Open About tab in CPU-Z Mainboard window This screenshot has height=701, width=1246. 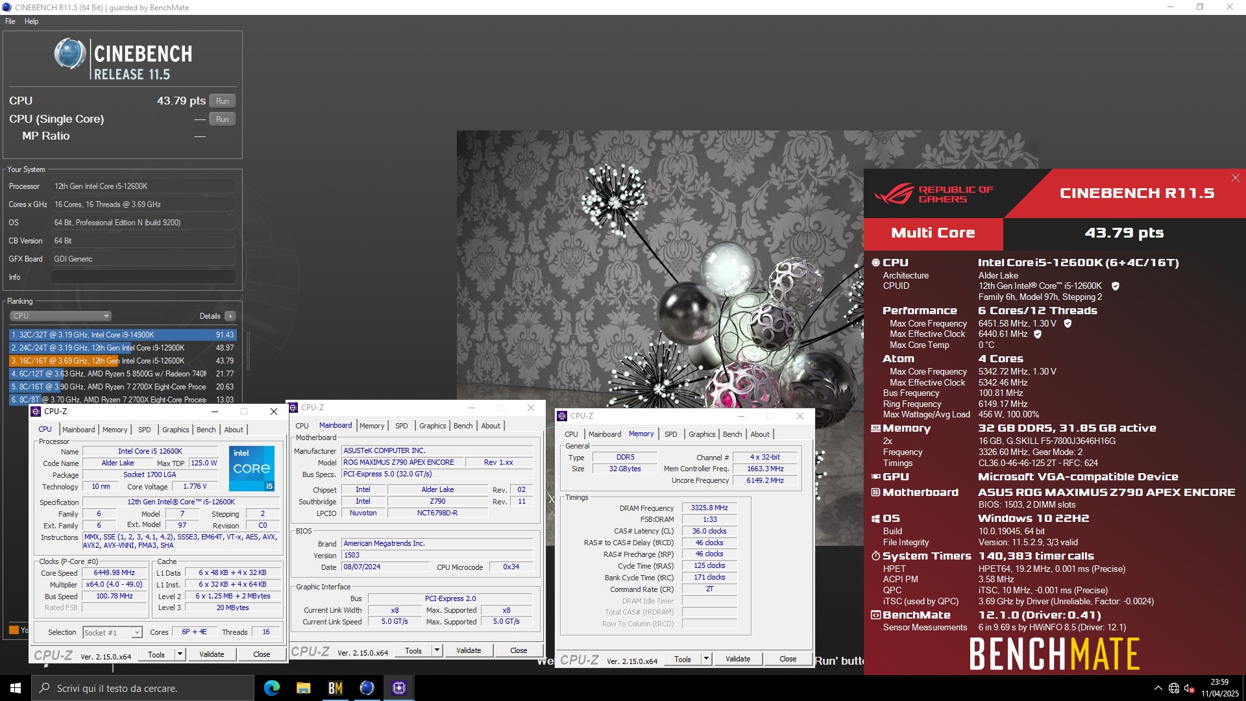click(x=491, y=426)
